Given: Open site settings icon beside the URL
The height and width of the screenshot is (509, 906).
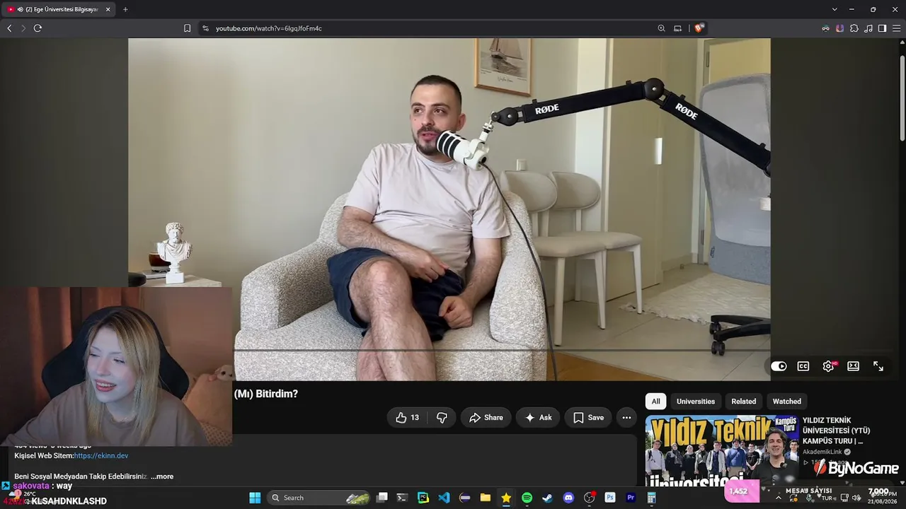Looking at the screenshot, I should [x=205, y=28].
